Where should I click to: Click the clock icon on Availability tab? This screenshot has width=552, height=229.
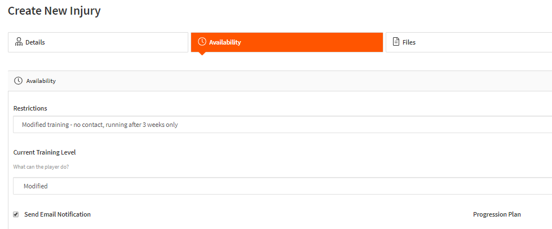202,42
